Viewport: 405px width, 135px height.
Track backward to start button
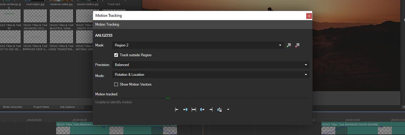coord(177,109)
